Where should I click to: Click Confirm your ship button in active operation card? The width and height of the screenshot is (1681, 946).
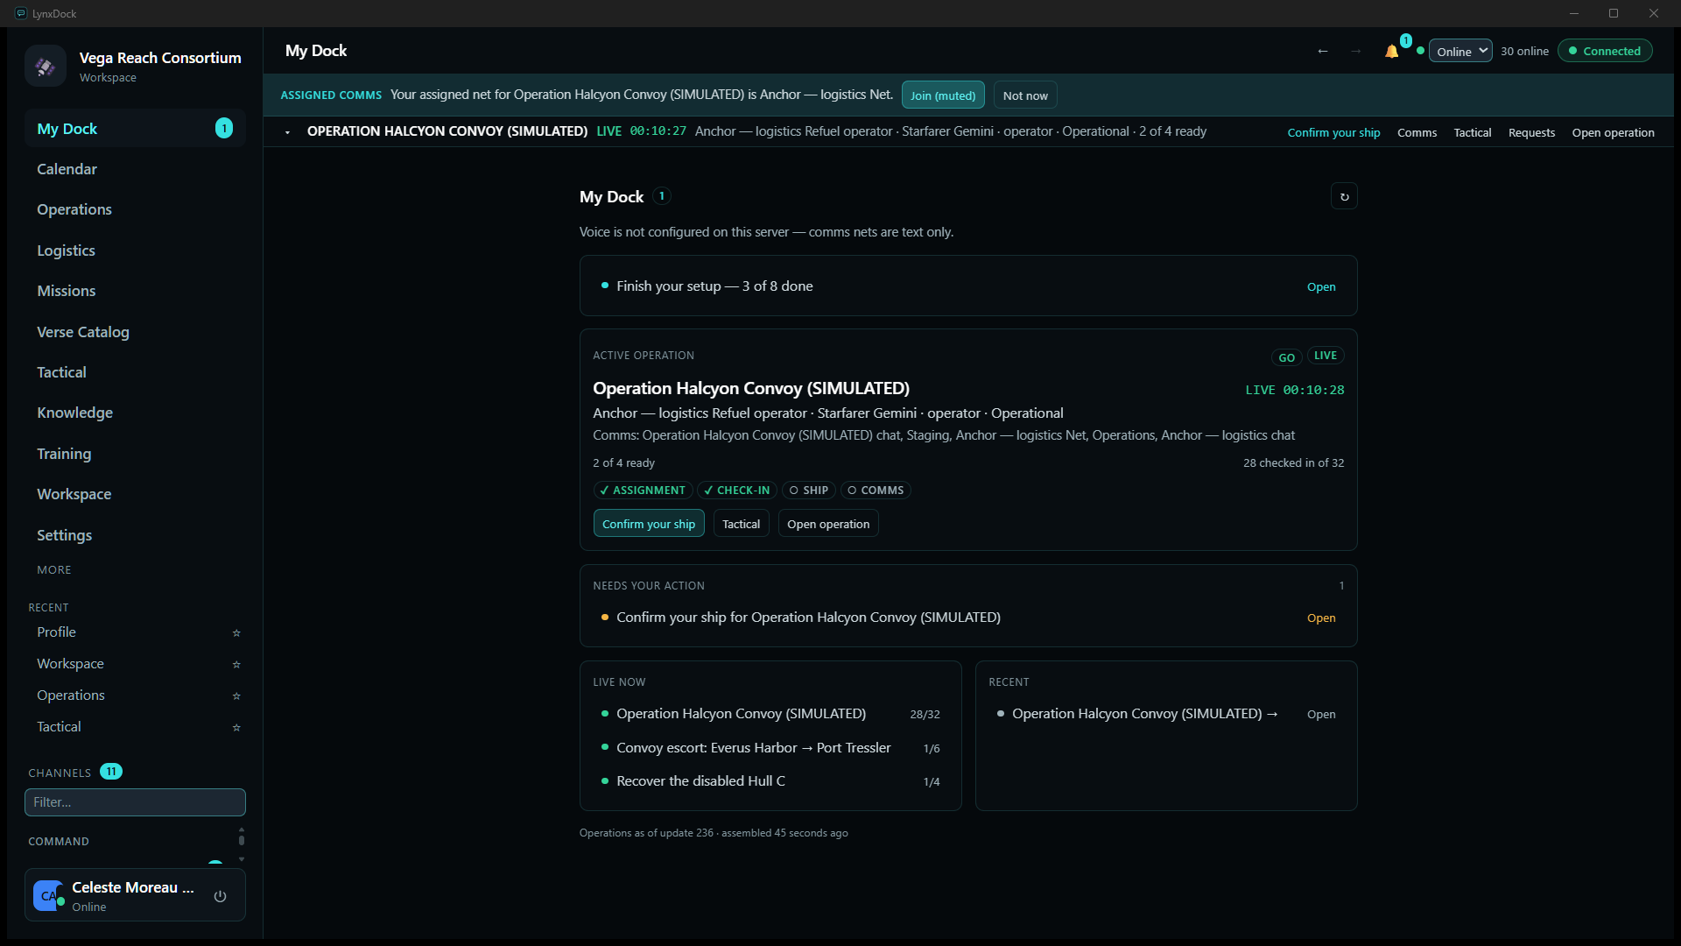[649, 524]
